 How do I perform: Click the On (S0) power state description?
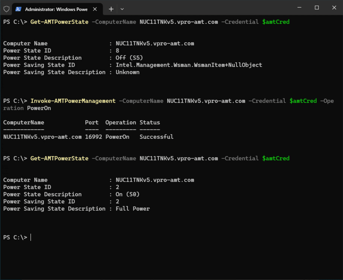[127, 194]
